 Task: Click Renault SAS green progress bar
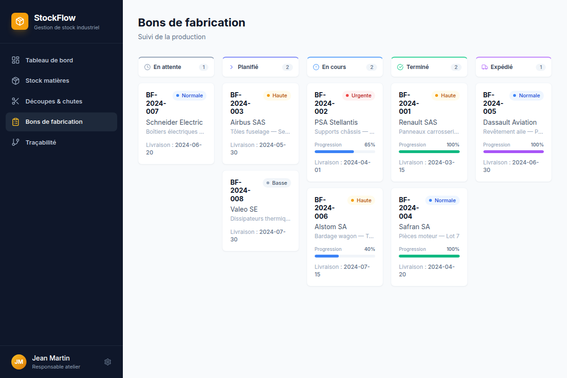click(x=429, y=152)
